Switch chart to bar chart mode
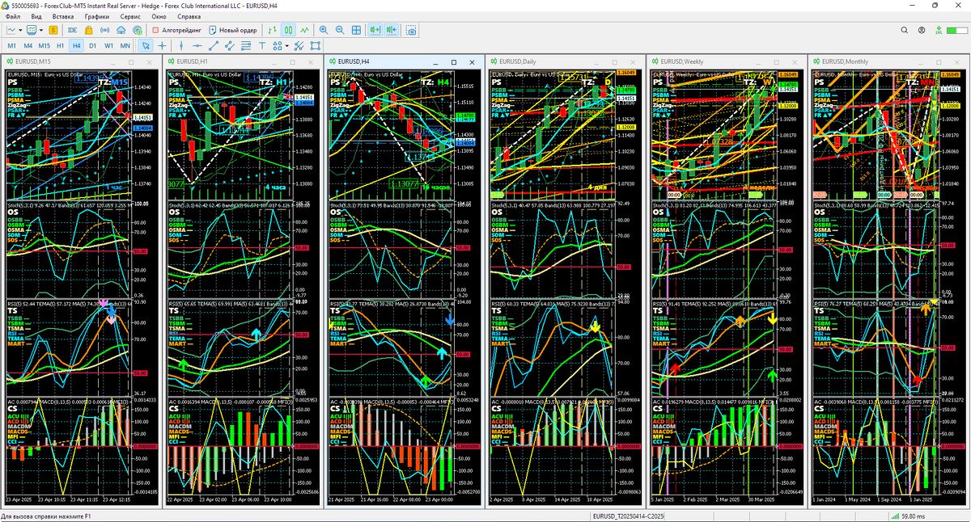This screenshot has width=971, height=522. [x=273, y=30]
